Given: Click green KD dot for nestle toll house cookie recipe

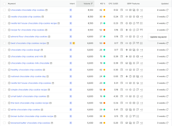Looking at the screenshot, I should [104, 23].
